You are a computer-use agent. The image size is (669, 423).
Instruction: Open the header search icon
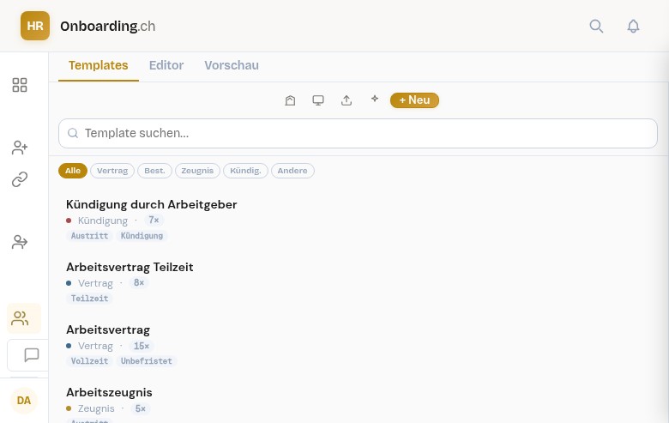click(596, 26)
